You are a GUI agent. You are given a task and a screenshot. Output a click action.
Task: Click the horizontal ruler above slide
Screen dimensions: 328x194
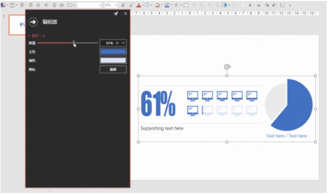(224, 13)
